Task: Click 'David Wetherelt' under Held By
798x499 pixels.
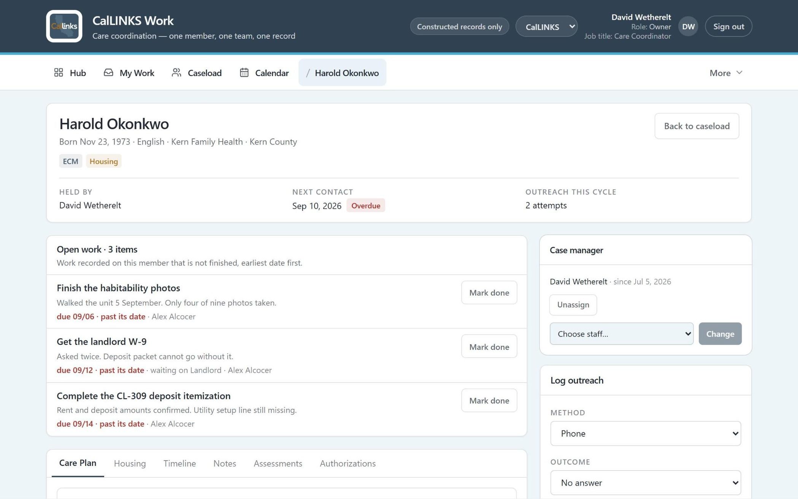Action: tap(90, 205)
